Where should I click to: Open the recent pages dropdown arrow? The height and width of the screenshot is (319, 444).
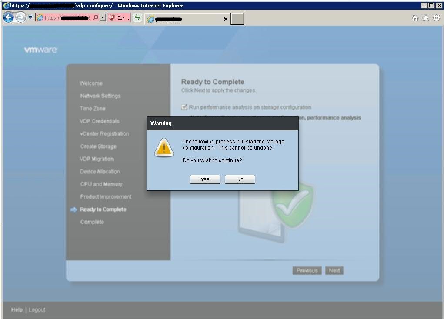(x=30, y=17)
